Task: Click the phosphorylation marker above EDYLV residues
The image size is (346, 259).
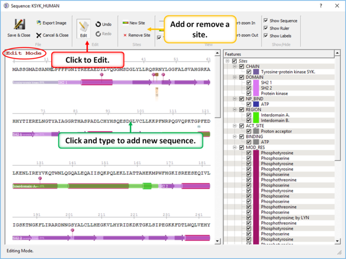Action: click(102, 75)
